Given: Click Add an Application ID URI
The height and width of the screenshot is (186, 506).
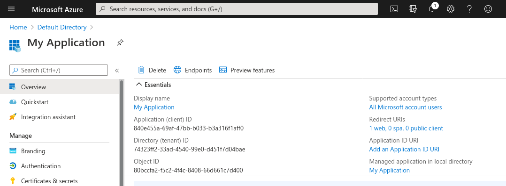Looking at the screenshot, I should (404, 150).
